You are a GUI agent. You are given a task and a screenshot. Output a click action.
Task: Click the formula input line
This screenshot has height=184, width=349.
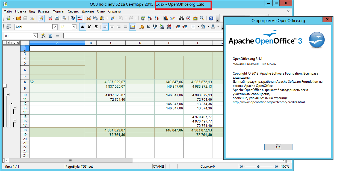tap(143, 36)
